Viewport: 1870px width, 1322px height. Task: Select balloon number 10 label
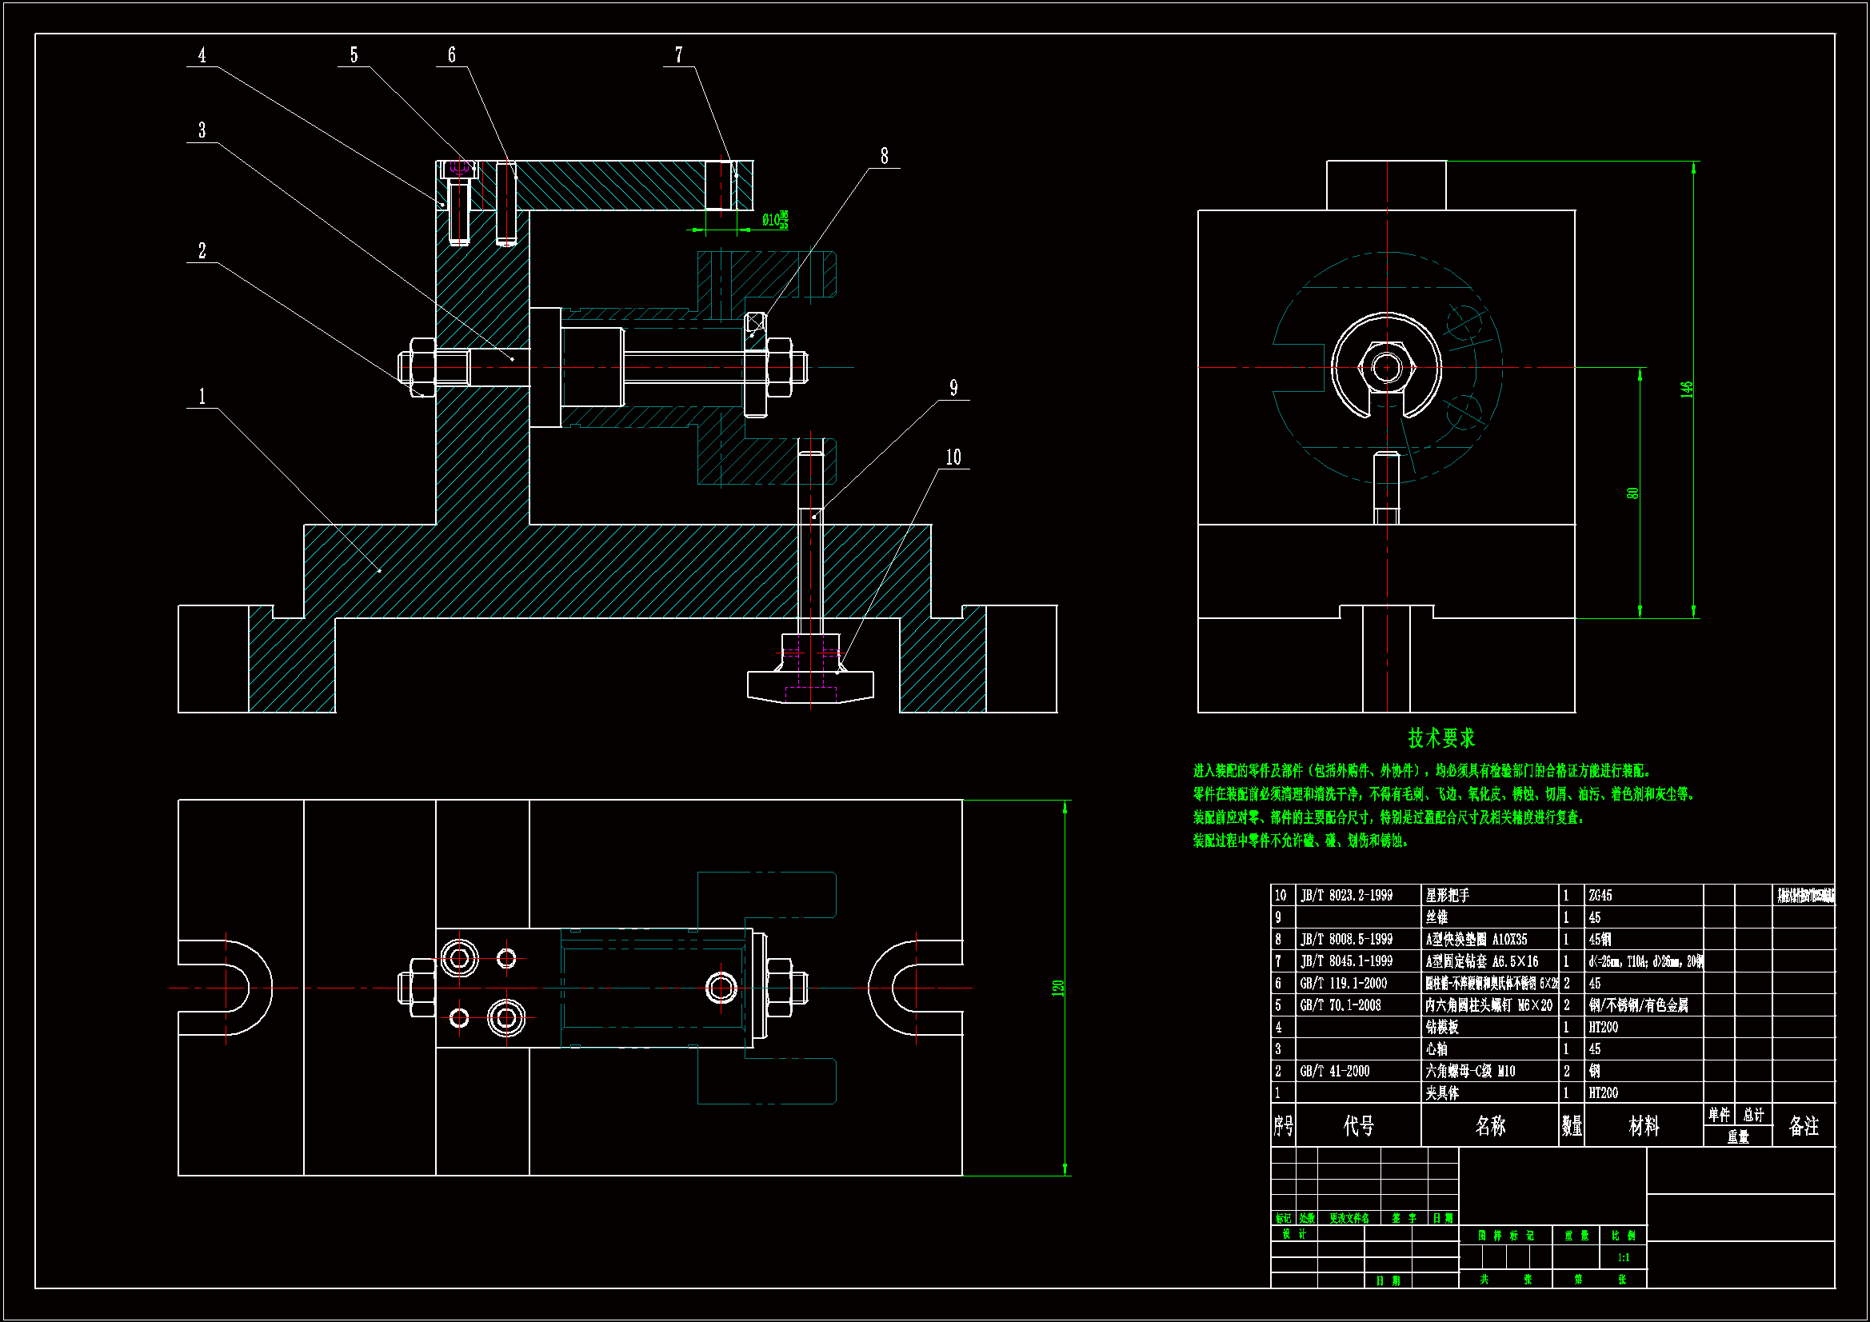pyautogui.click(x=953, y=457)
